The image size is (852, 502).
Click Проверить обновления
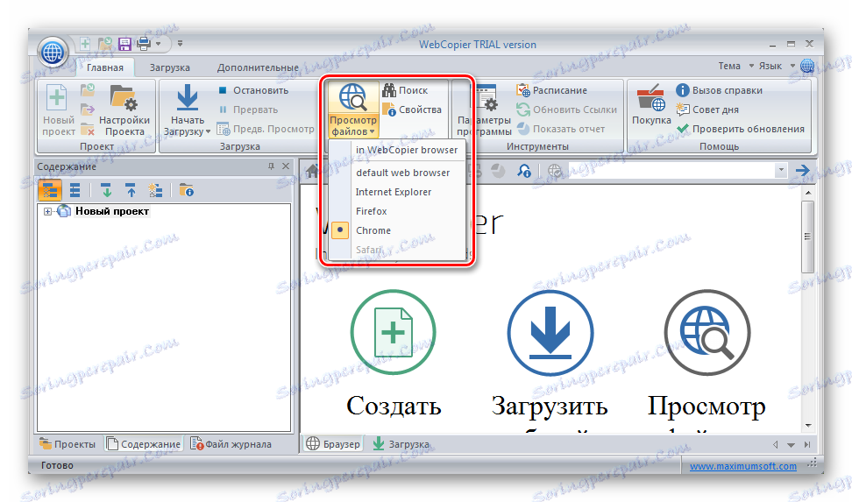pyautogui.click(x=741, y=130)
